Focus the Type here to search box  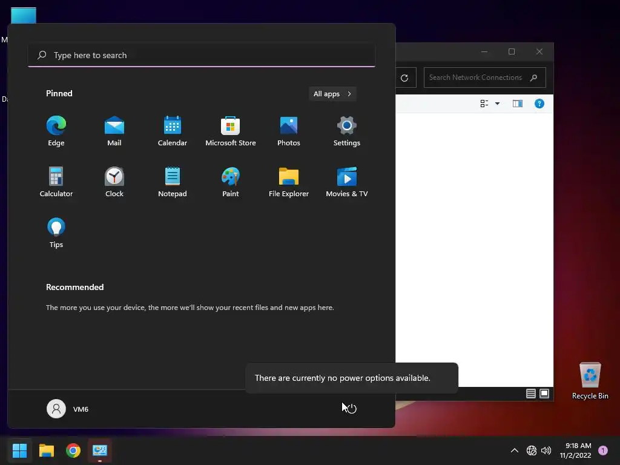tap(202, 55)
